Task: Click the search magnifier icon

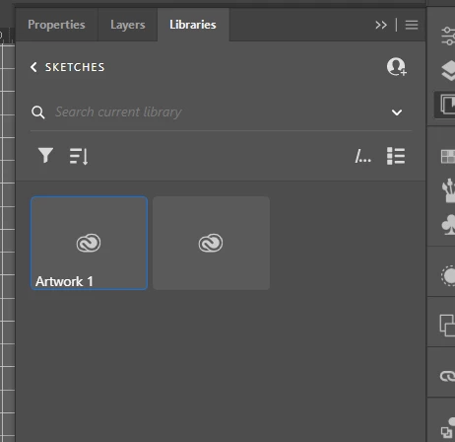Action: click(38, 112)
